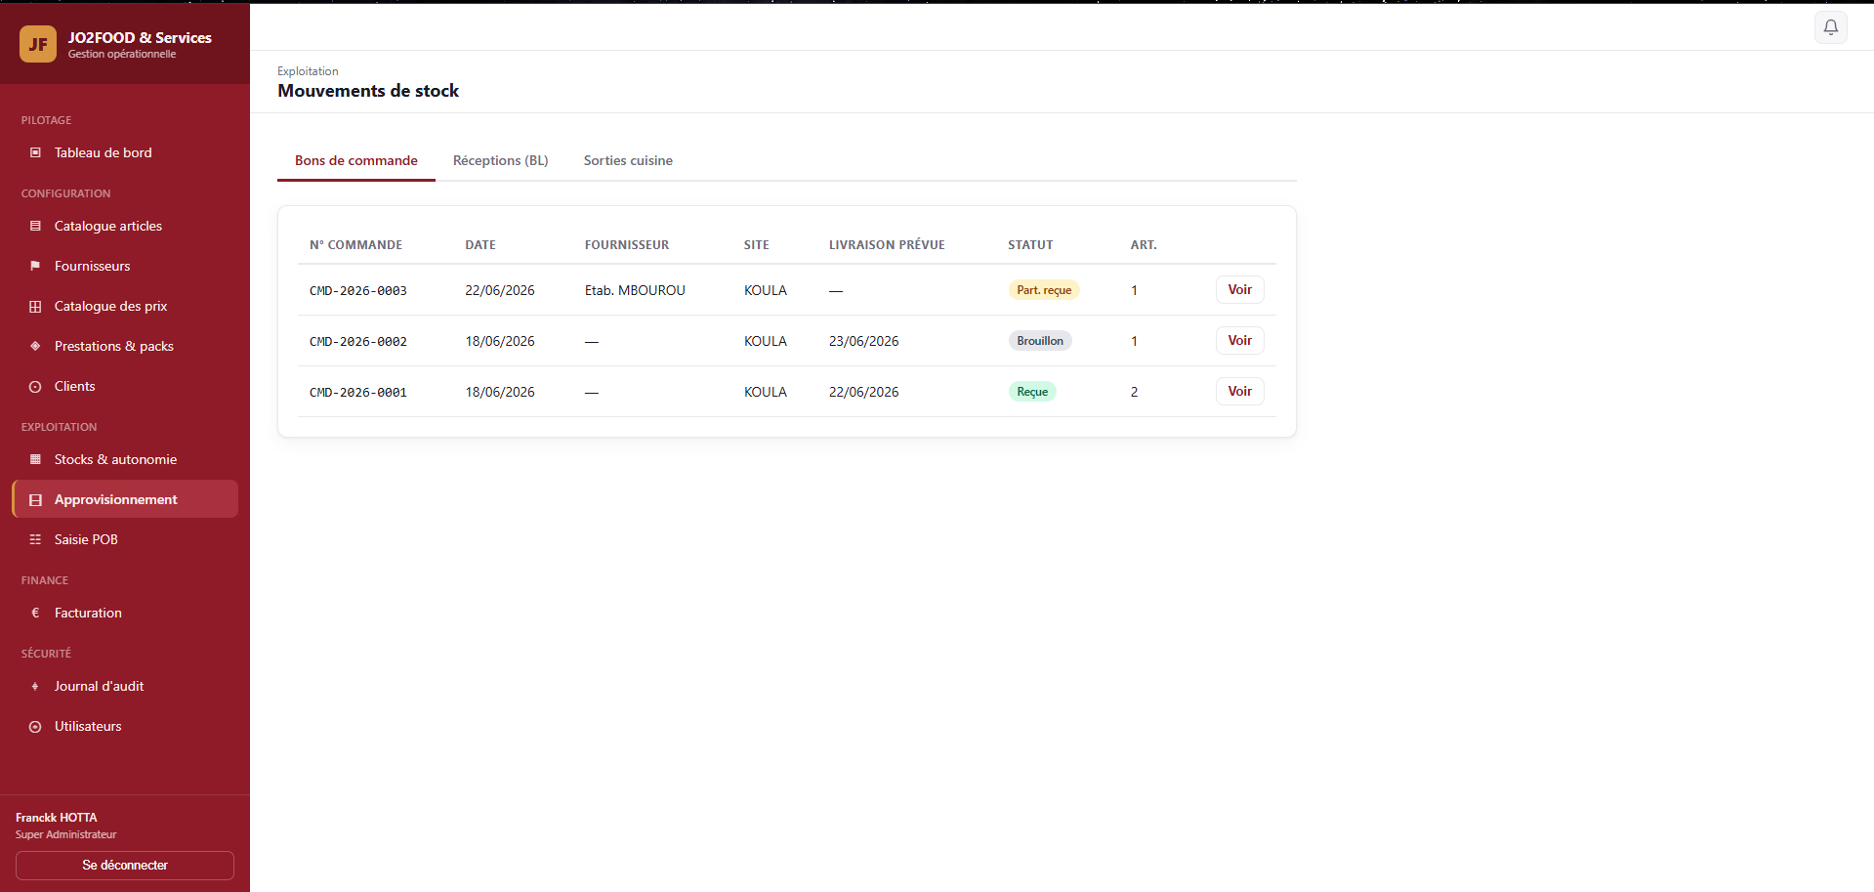Click the Catalogue articles sidebar icon
Screen dimensions: 1874x892
35,226
